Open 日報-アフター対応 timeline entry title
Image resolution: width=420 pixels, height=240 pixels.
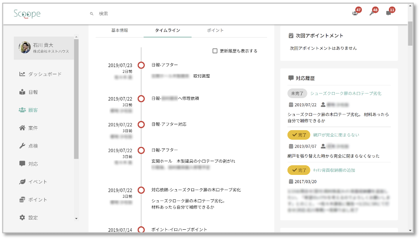(169, 124)
